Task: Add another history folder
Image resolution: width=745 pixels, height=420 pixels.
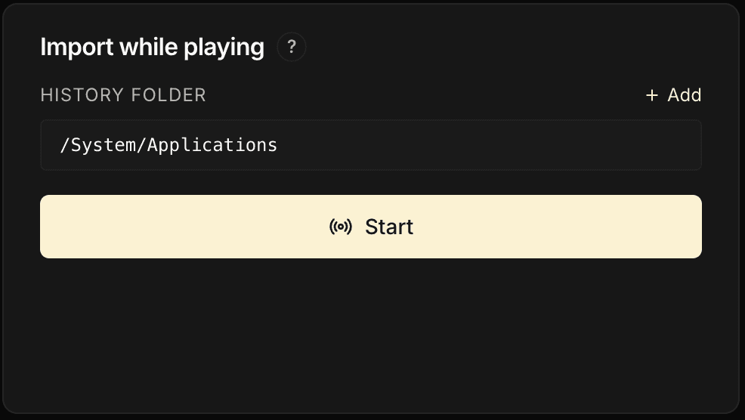Action: pos(673,96)
